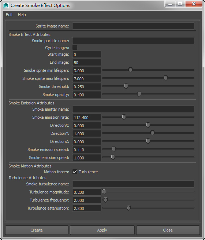Click the Maya application icon in title bar
The image size is (205, 240).
pyautogui.click(x=6, y=5)
